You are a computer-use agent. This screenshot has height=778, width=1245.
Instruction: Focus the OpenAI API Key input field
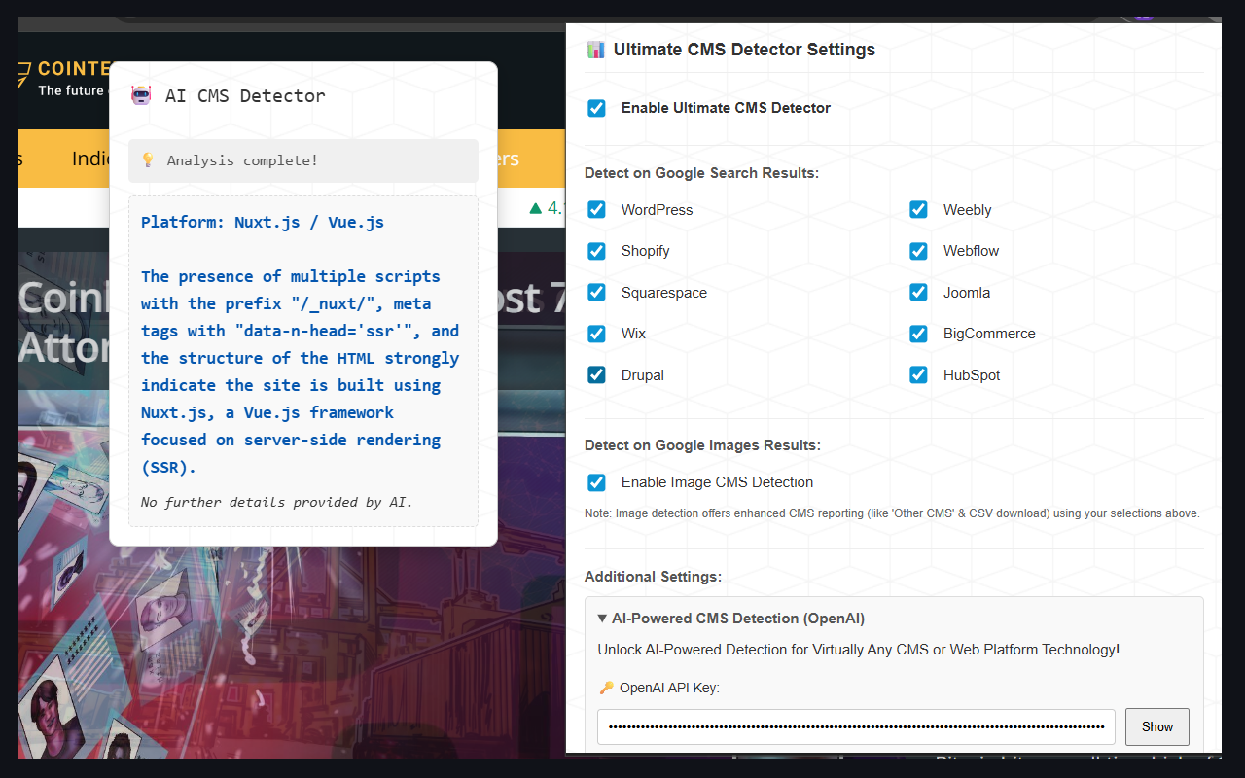(856, 726)
